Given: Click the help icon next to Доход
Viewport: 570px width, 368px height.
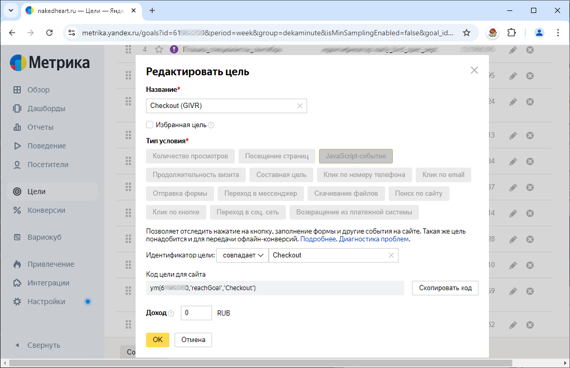Looking at the screenshot, I should [x=171, y=314].
